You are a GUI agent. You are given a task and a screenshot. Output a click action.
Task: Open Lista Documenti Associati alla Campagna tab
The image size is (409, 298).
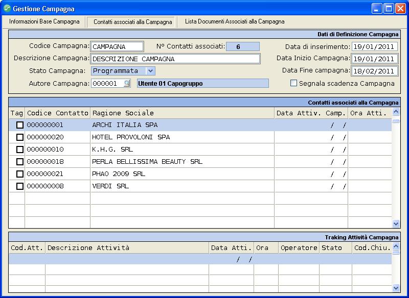pyautogui.click(x=235, y=22)
